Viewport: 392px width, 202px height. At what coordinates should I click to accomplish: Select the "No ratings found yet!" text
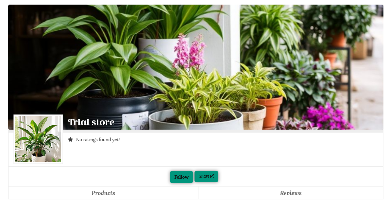click(x=98, y=139)
